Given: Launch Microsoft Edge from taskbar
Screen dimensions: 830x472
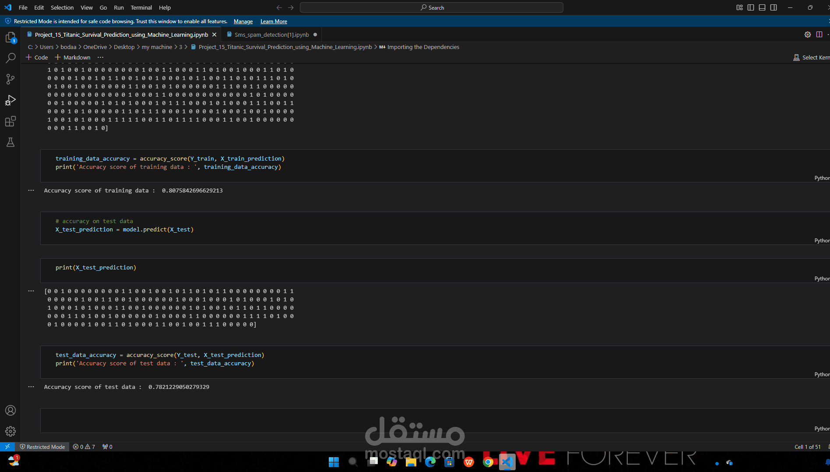Looking at the screenshot, I should click(430, 462).
